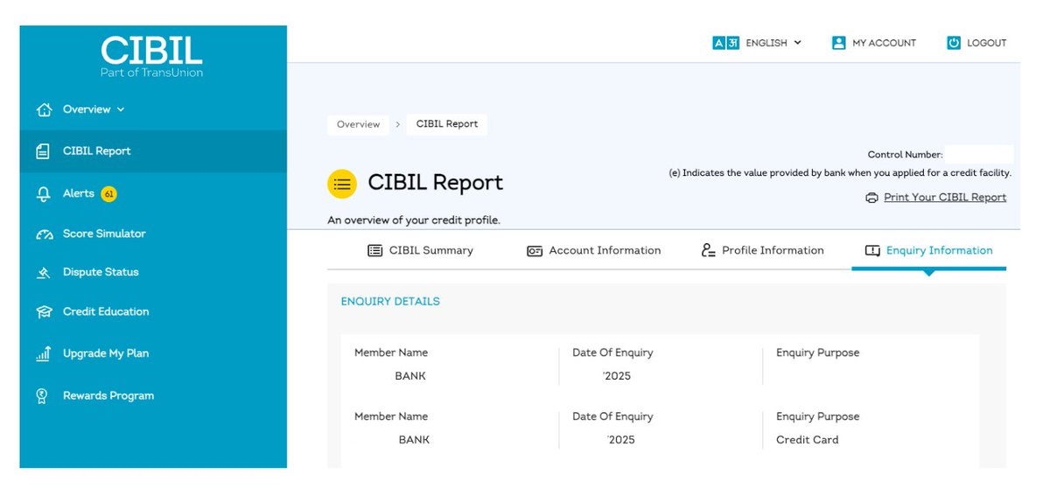Click Print Your CIBIL Report link
The height and width of the screenshot is (503, 1050).
click(945, 198)
